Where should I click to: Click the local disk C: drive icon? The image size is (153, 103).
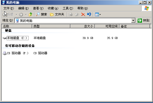(x=5, y=38)
